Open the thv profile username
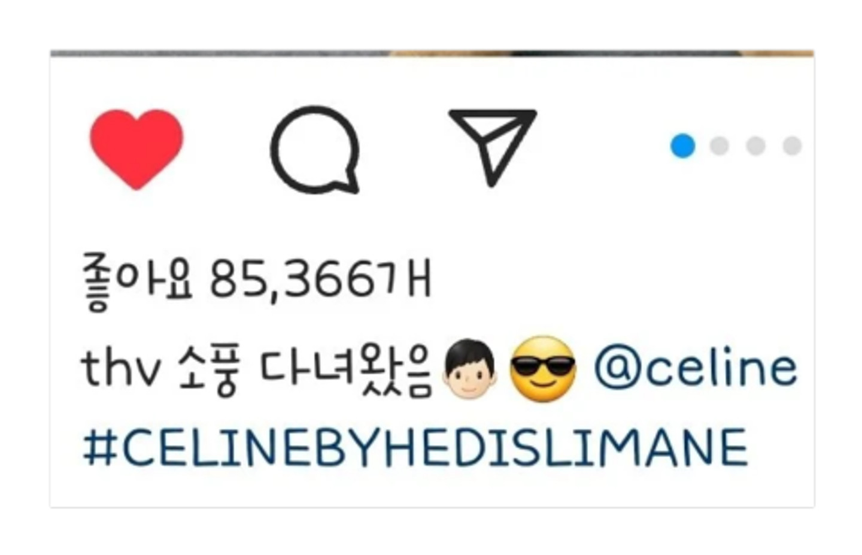The height and width of the screenshot is (555, 862). [x=121, y=368]
